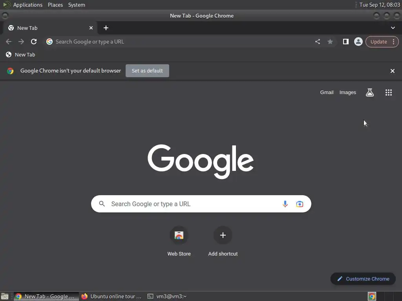Select New Tab Chrome taskbar entry
The image size is (402, 301).
coord(46,296)
